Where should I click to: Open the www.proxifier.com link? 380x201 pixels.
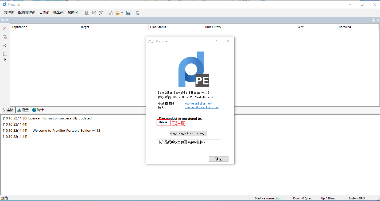(198, 103)
